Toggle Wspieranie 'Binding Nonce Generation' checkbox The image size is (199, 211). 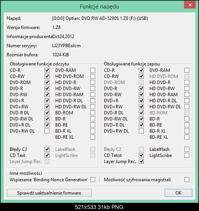(93, 180)
